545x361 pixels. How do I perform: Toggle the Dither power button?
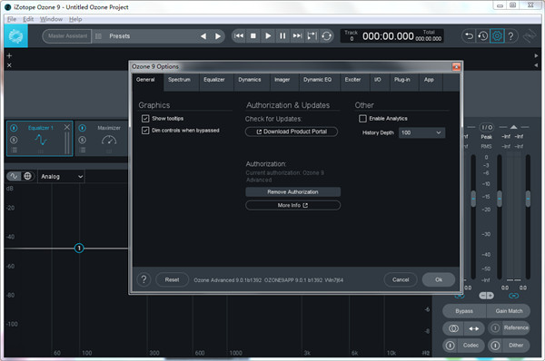(x=495, y=346)
